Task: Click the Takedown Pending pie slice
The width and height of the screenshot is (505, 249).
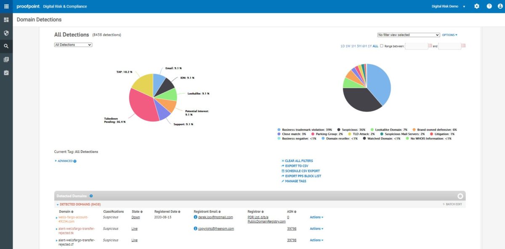Action: [x=141, y=105]
